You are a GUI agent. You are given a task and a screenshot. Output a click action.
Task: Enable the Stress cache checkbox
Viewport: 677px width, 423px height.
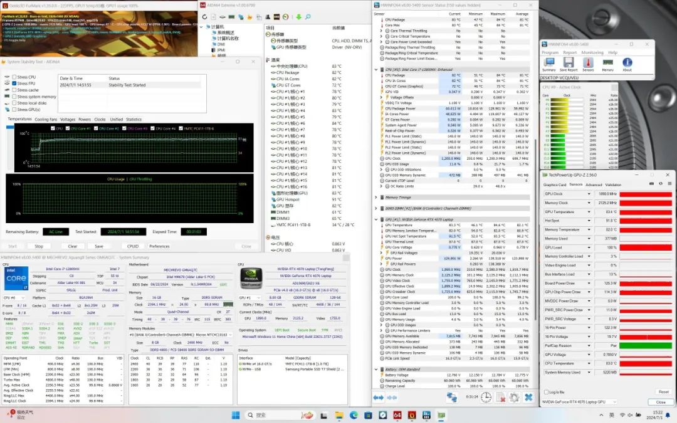tap(14, 90)
